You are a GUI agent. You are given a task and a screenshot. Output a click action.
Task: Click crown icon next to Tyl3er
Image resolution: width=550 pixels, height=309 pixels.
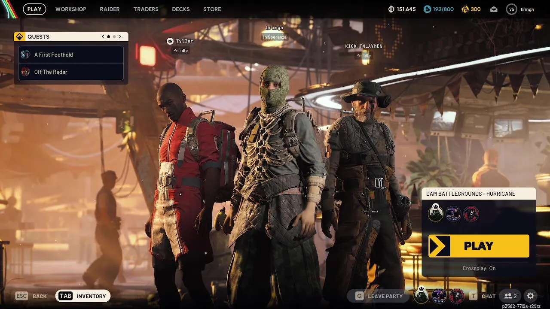170,41
